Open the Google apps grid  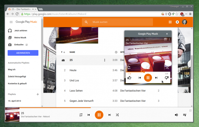(x=170, y=22)
